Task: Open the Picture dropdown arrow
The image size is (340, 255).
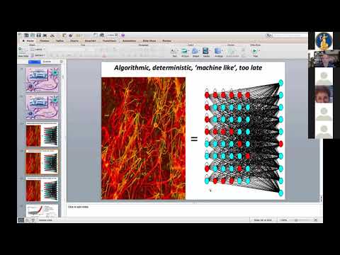Action: click(189, 51)
